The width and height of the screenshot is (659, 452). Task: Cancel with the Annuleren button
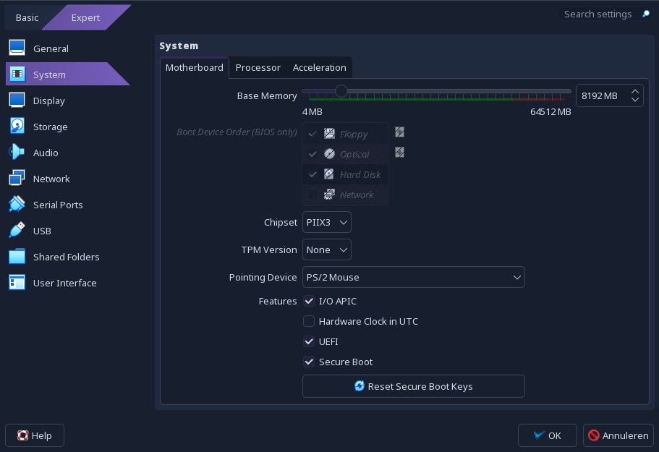coord(618,435)
